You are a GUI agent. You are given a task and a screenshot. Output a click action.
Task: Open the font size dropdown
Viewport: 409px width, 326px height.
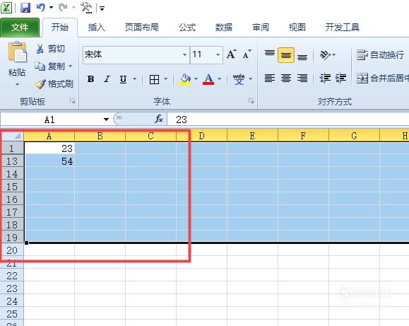[x=218, y=54]
